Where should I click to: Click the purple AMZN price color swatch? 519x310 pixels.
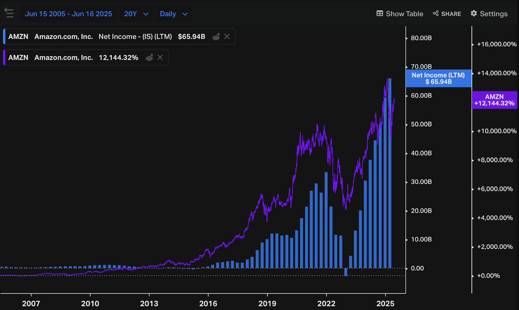click(4, 57)
